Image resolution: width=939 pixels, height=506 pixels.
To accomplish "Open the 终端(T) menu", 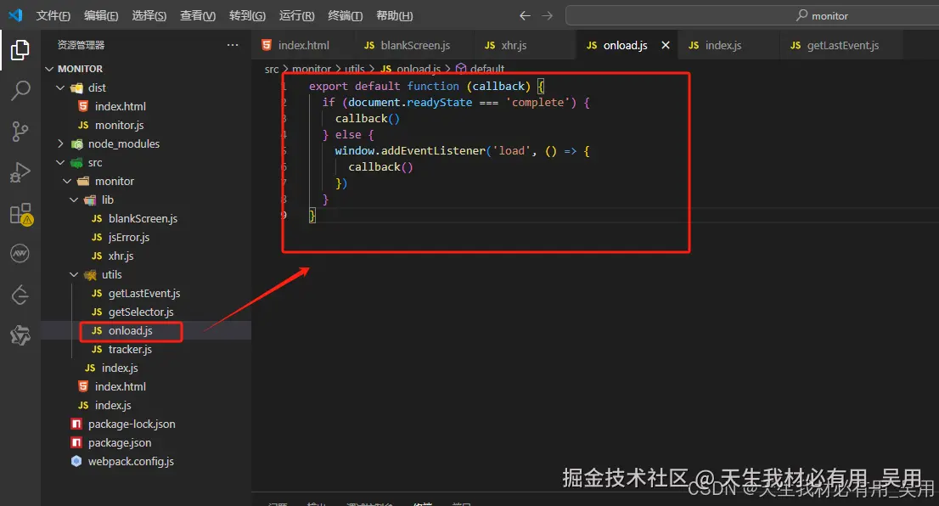I will (x=345, y=15).
